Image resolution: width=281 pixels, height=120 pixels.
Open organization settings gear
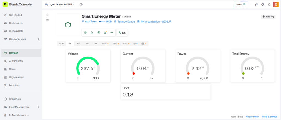click(x=81, y=4)
